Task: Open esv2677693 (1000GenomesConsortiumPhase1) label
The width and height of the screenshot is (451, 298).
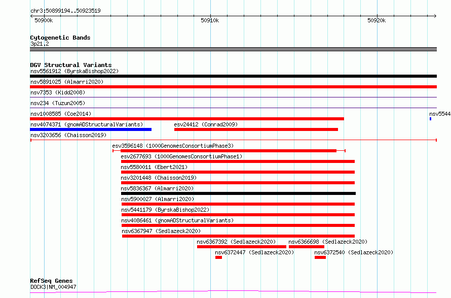Action: click(181, 156)
